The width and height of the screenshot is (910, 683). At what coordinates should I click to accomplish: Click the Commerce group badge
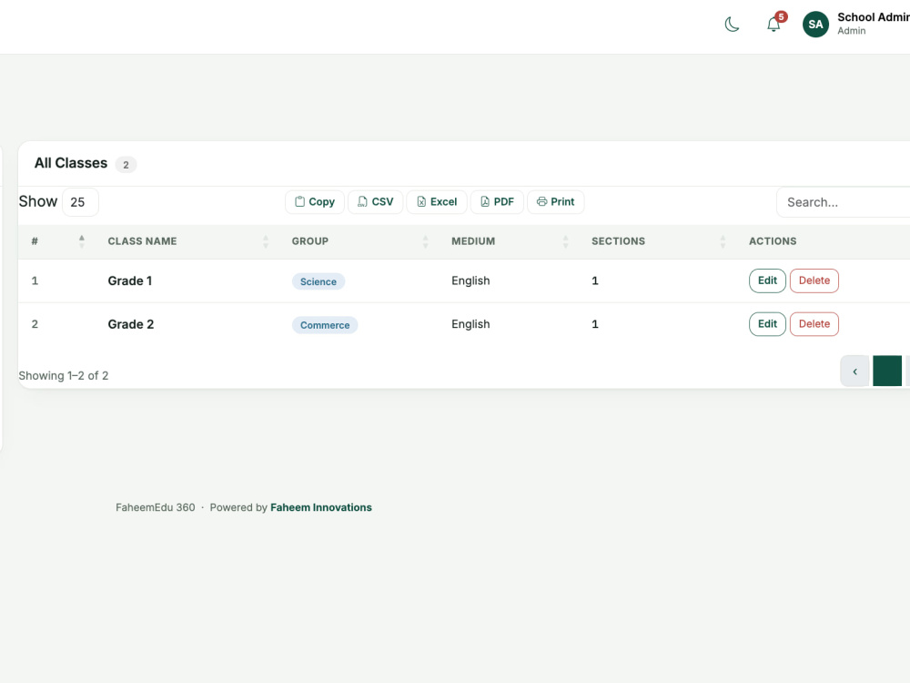coord(325,325)
